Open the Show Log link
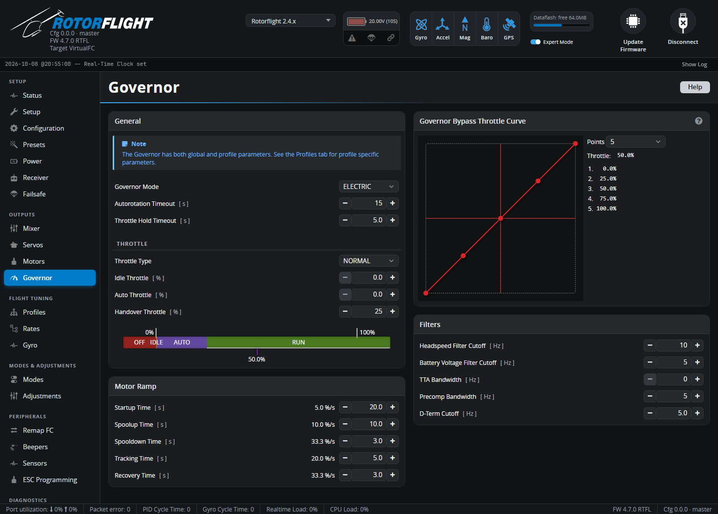This screenshot has width=718, height=514. pos(695,64)
